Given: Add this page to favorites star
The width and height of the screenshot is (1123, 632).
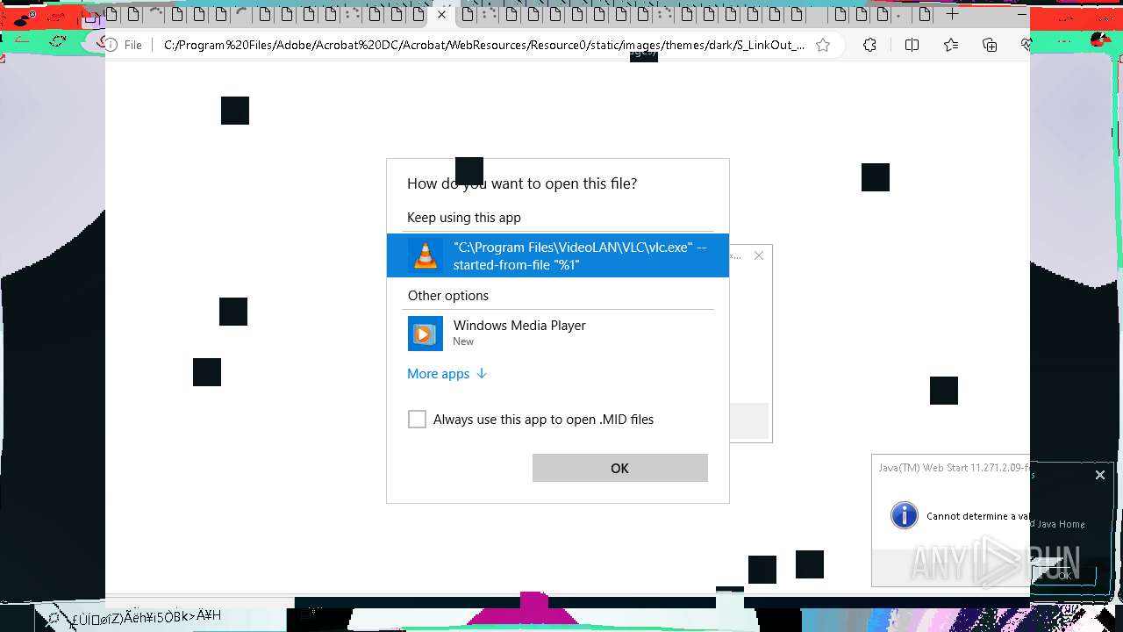Looking at the screenshot, I should click(823, 45).
